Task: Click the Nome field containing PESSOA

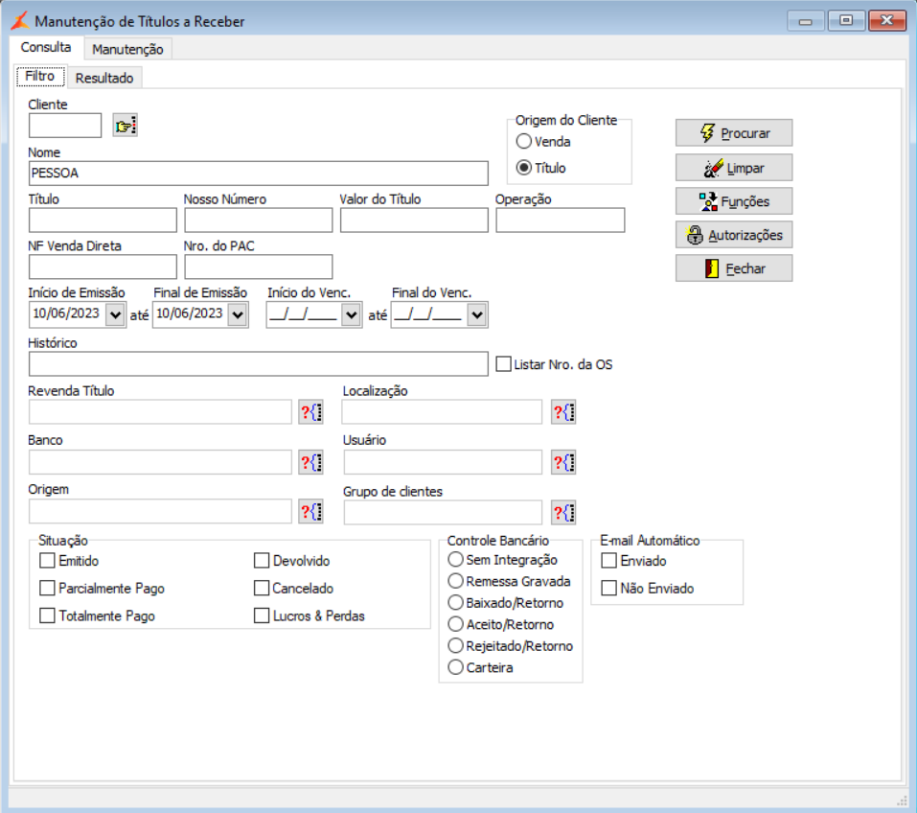Action: pyautogui.click(x=259, y=174)
